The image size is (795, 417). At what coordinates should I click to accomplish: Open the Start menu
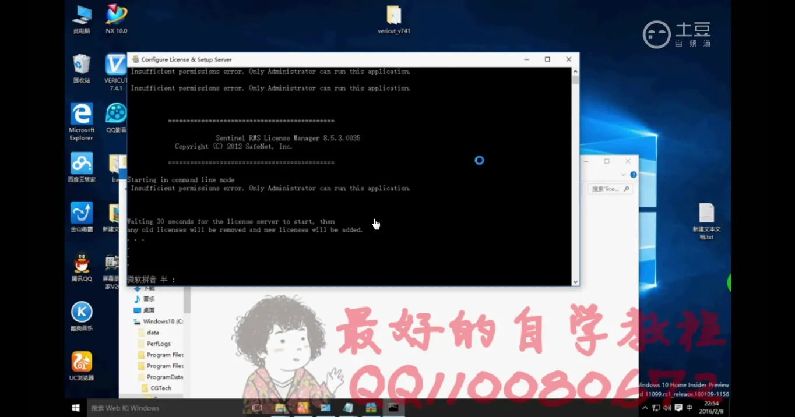(75, 408)
